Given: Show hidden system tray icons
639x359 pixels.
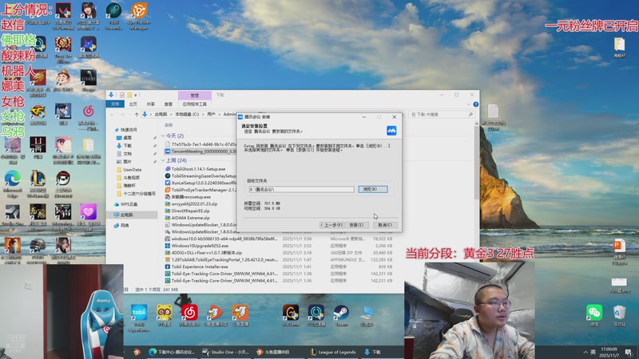Looking at the screenshot, I should [x=585, y=353].
